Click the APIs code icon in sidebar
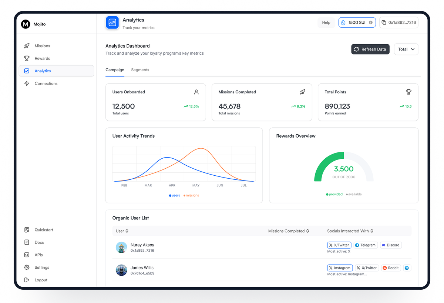Image resolution: width=444 pixels, height=303 pixels. [x=27, y=255]
